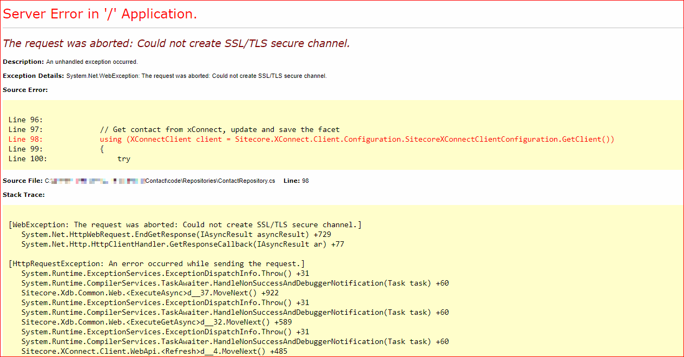Image resolution: width=684 pixels, height=357 pixels.
Task: Click the opening brace on Line 99
Action: (102, 149)
